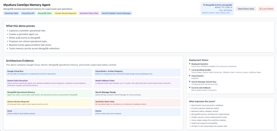This screenshot has height=131, width=277.
Task: Click the What improves the score heading
Action: coord(202,102)
